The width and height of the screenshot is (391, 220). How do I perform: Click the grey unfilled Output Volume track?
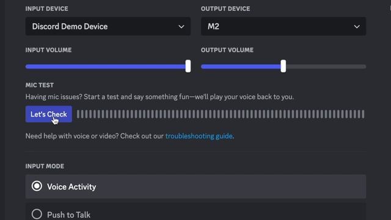tap(326, 67)
